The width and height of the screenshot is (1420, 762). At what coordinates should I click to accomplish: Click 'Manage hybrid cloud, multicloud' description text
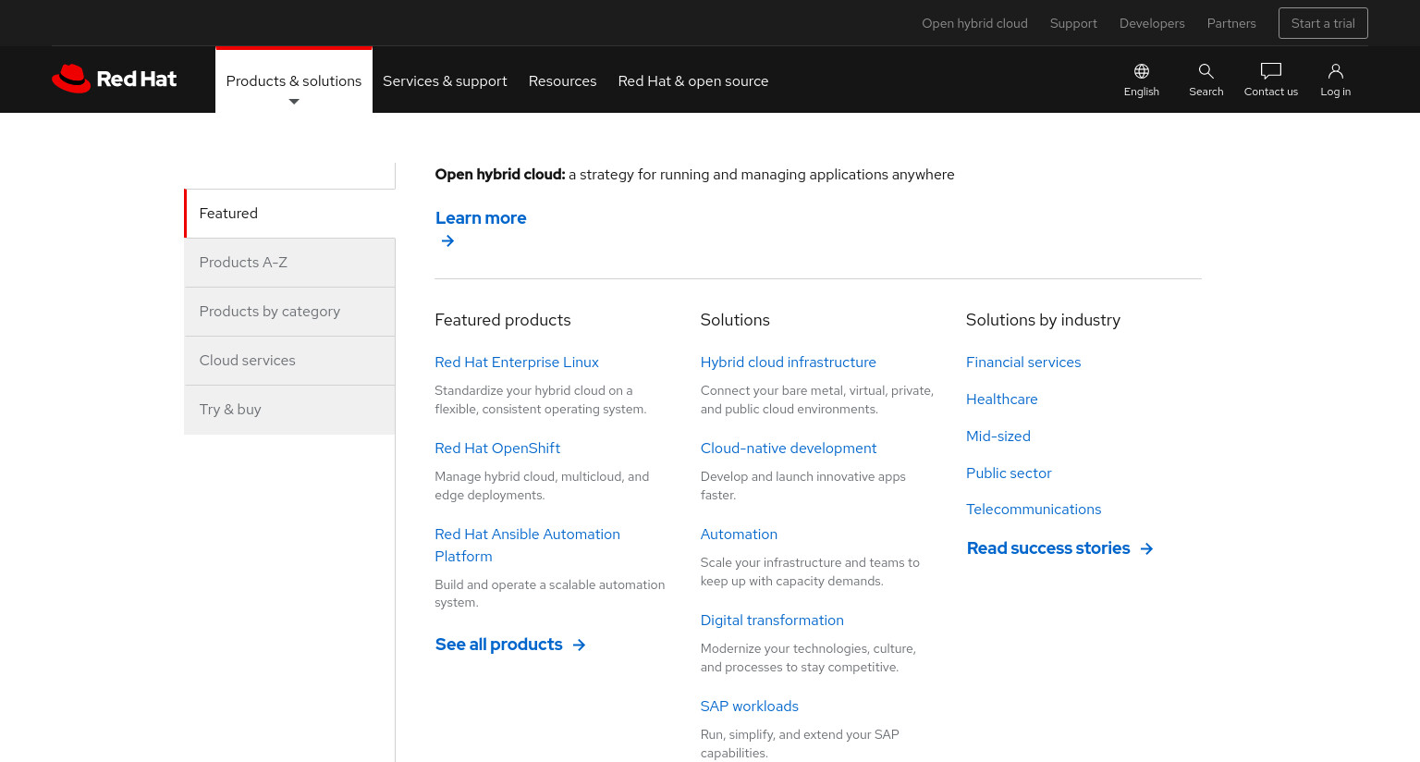click(x=542, y=485)
